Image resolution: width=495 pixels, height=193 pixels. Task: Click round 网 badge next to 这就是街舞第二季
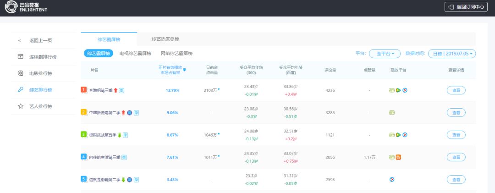[129, 180]
